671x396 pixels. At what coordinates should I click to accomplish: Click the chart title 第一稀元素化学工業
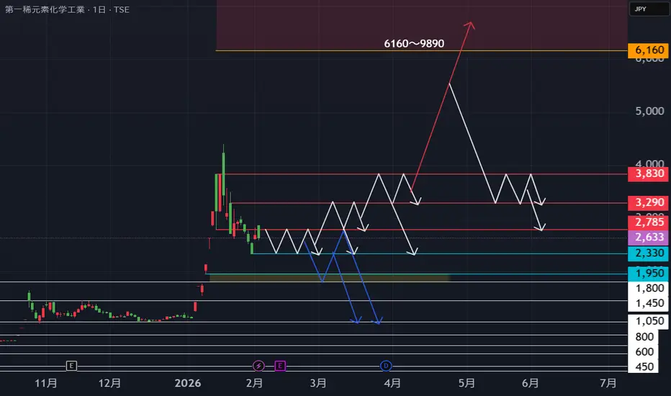45,9
